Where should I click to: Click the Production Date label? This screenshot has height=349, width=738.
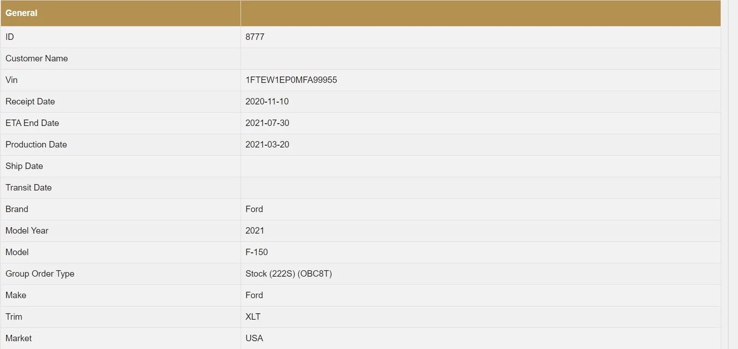(x=36, y=145)
